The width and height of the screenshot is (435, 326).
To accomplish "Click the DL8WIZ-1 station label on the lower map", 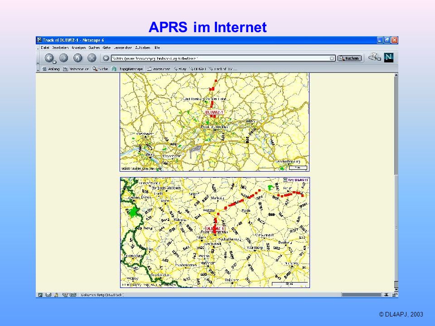I will [x=215, y=229].
